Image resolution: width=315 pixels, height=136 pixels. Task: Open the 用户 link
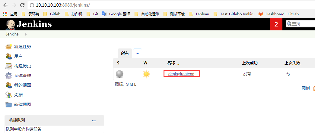pos(18,56)
